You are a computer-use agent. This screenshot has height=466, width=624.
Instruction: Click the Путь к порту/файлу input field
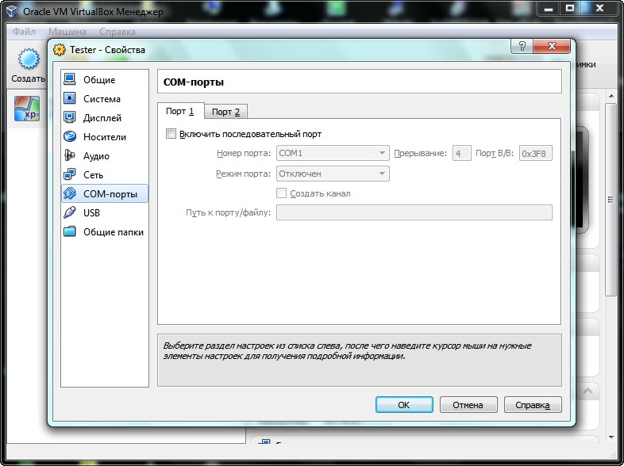point(414,212)
